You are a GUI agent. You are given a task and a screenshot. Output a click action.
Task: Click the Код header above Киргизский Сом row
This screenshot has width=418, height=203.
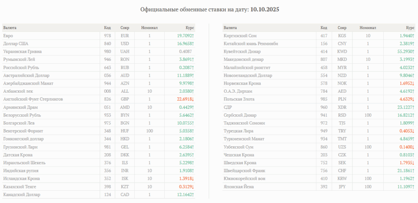[324, 28]
